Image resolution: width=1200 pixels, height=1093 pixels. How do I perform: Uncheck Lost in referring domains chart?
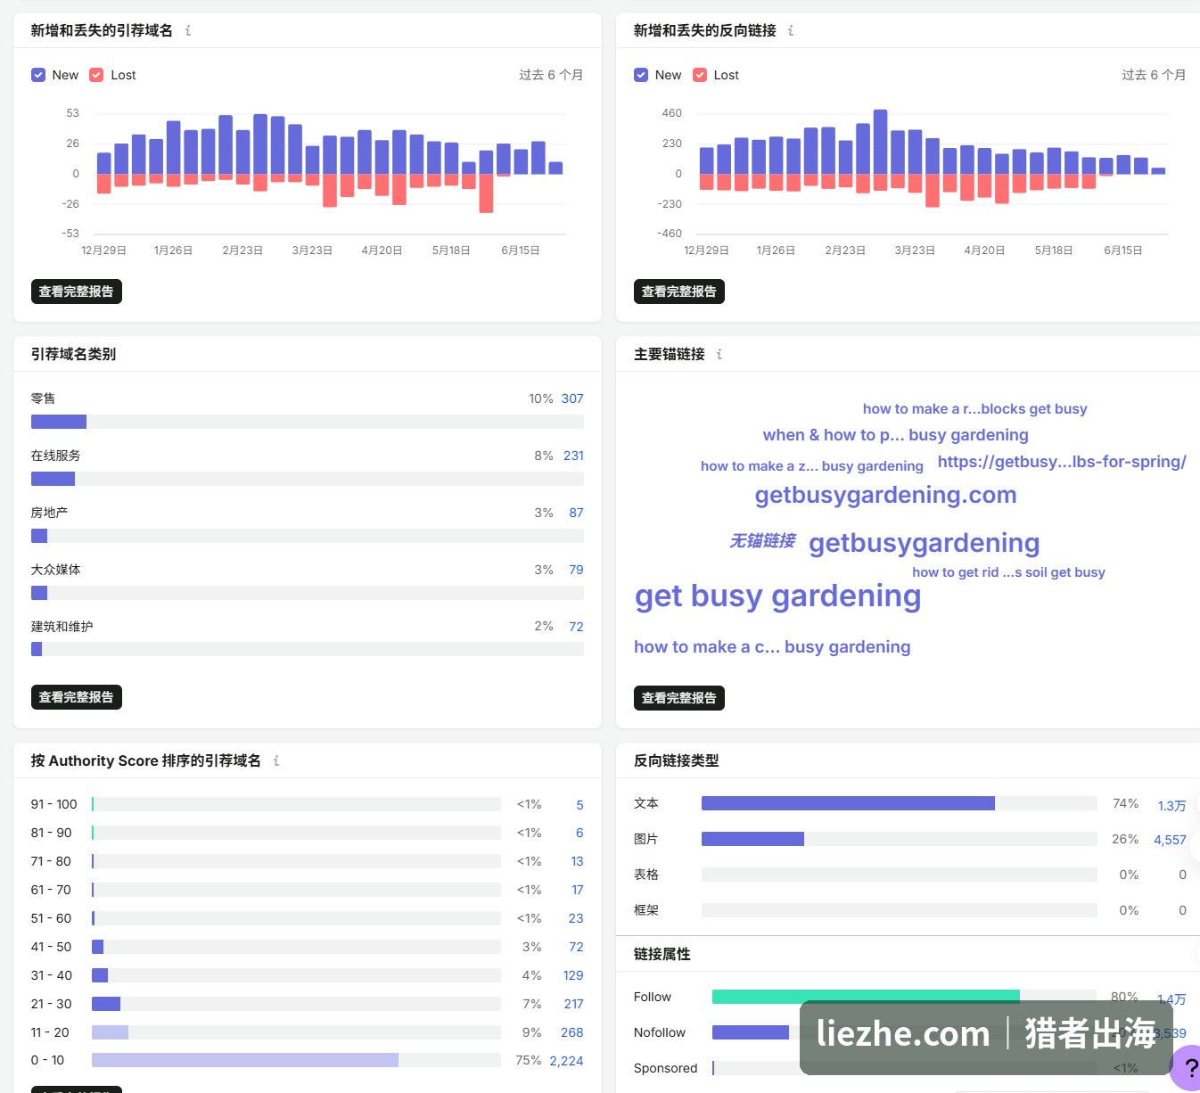tap(96, 75)
